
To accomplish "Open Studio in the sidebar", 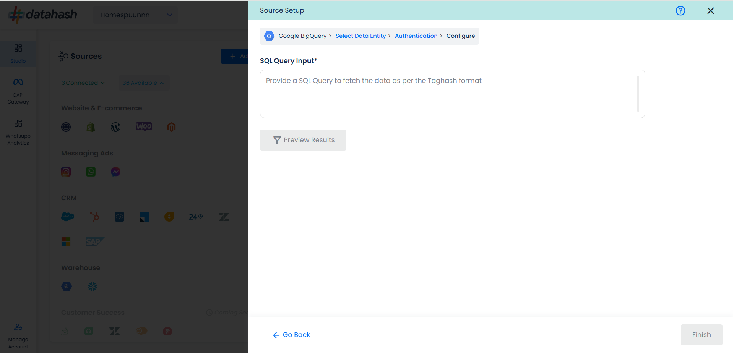I will pyautogui.click(x=18, y=53).
